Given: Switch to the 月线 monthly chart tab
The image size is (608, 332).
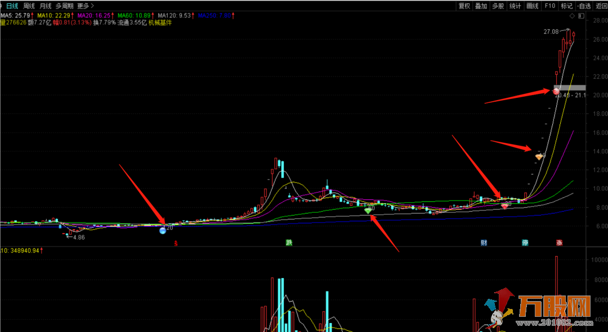Looking at the screenshot, I should [46, 6].
